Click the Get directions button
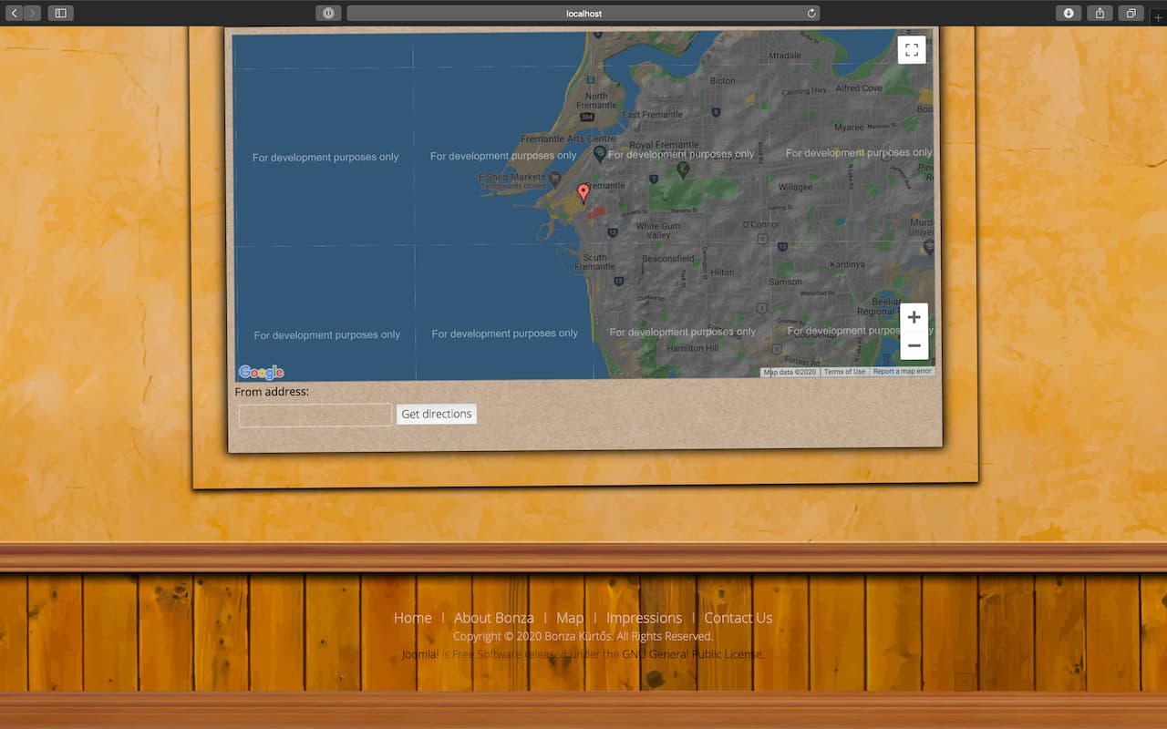 pos(437,414)
